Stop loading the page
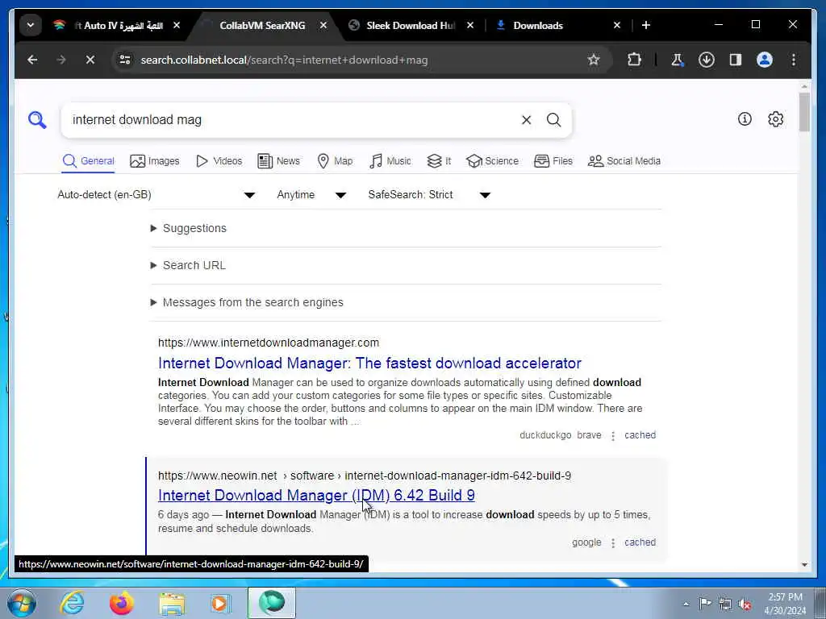Image resolution: width=826 pixels, height=619 pixels. 90,60
